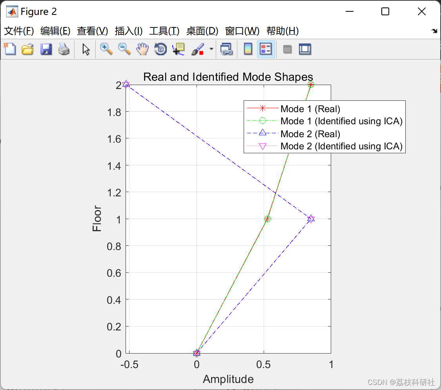
Task: Open a file with the folder icon
Action: tap(27, 49)
